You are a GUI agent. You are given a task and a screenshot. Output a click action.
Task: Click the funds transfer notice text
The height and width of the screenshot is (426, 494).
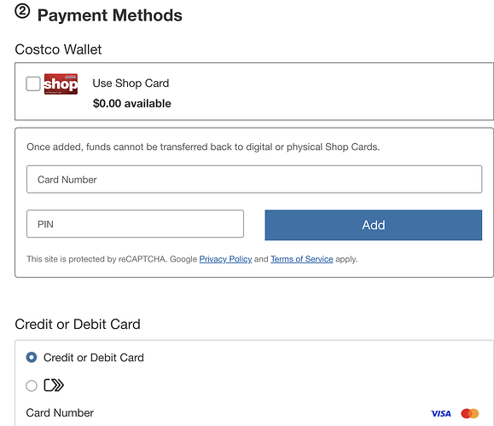pos(203,147)
